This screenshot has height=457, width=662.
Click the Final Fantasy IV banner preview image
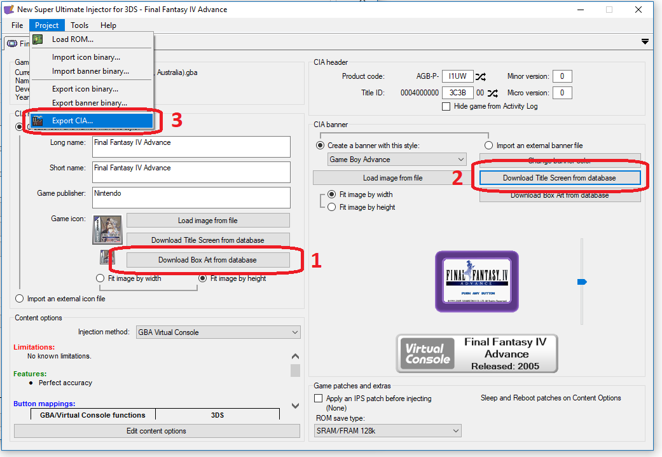(477, 282)
